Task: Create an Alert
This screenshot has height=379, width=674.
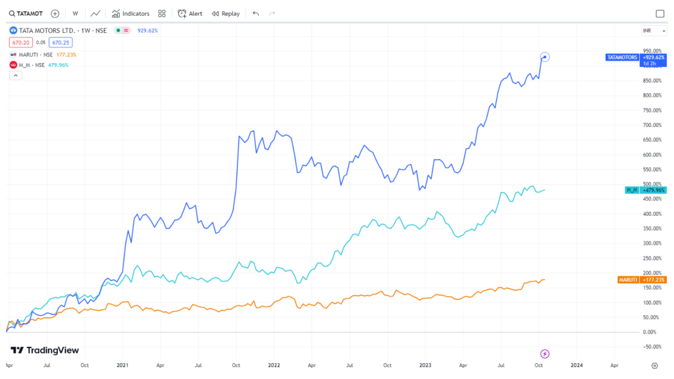Action: click(x=190, y=14)
